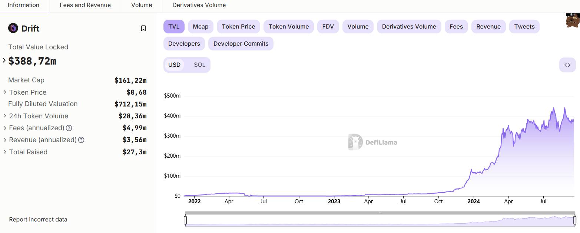The width and height of the screenshot is (580, 233).
Task: Click the Drift protocol logo icon
Action: click(13, 28)
